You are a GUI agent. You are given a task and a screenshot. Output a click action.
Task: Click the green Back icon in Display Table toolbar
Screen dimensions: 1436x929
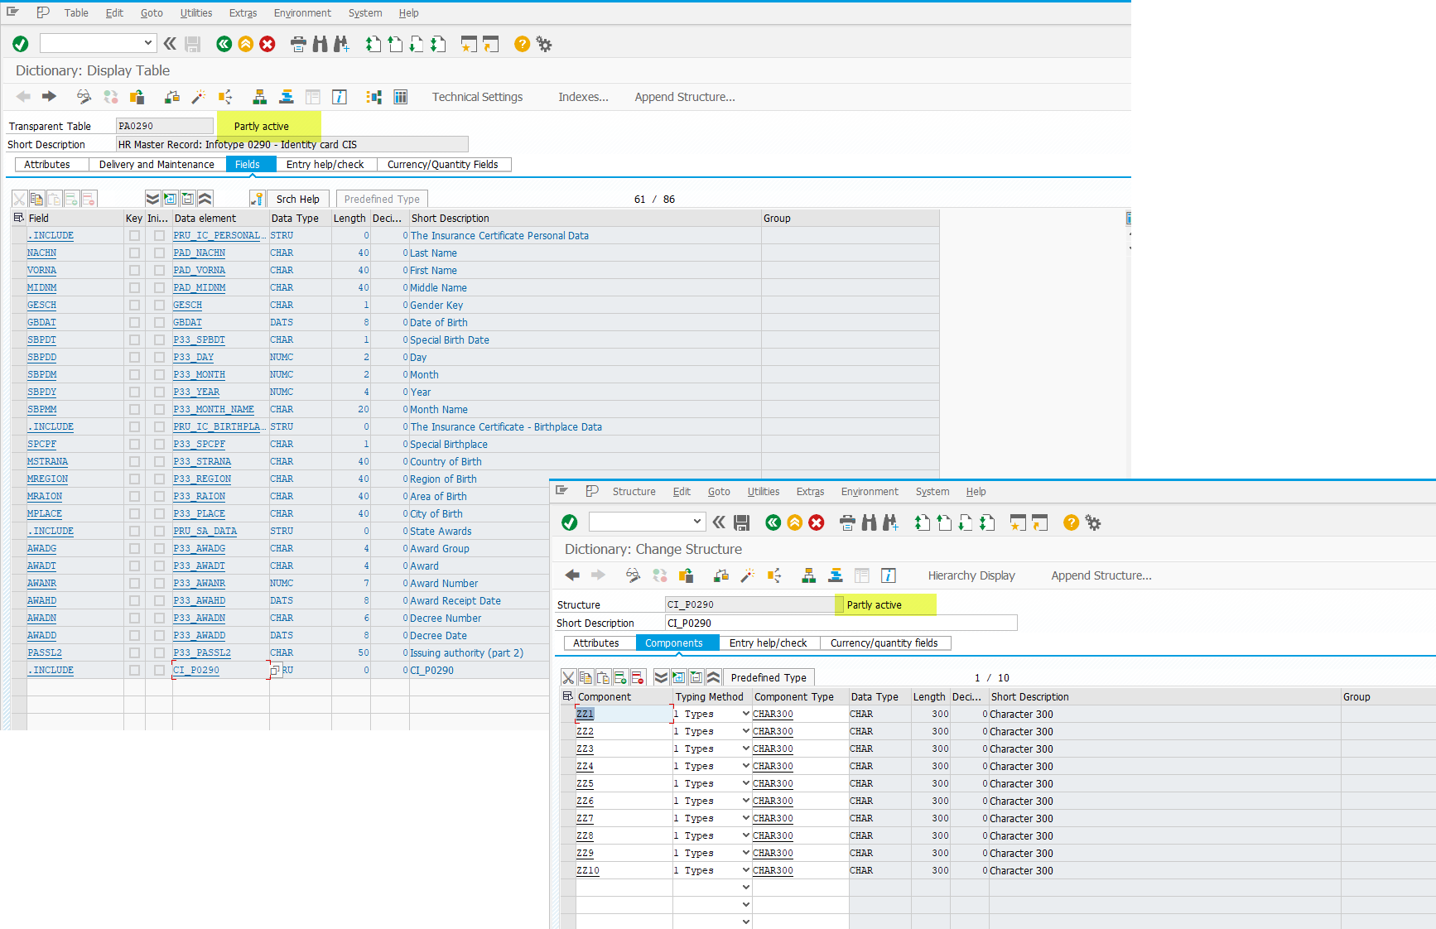224,44
